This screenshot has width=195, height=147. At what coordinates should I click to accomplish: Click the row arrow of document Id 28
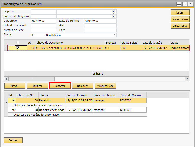[x=6, y=48]
